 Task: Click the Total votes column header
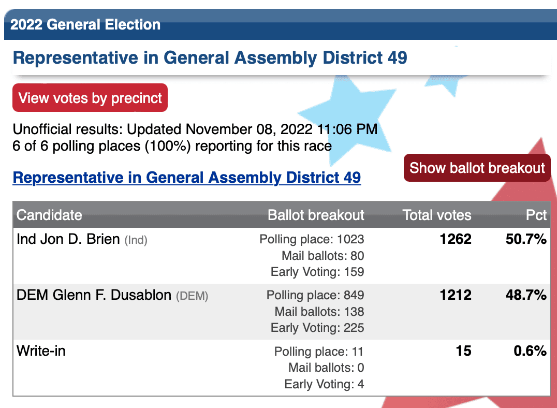point(436,215)
